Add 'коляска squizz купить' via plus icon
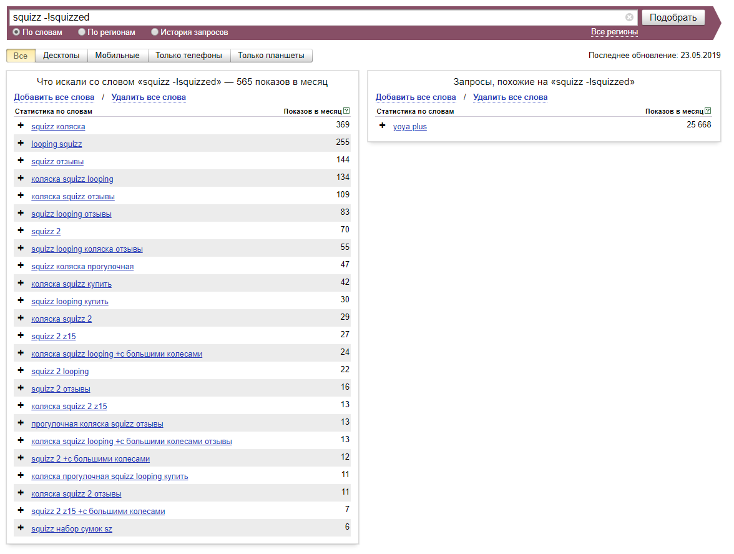The height and width of the screenshot is (554, 734). (21, 283)
